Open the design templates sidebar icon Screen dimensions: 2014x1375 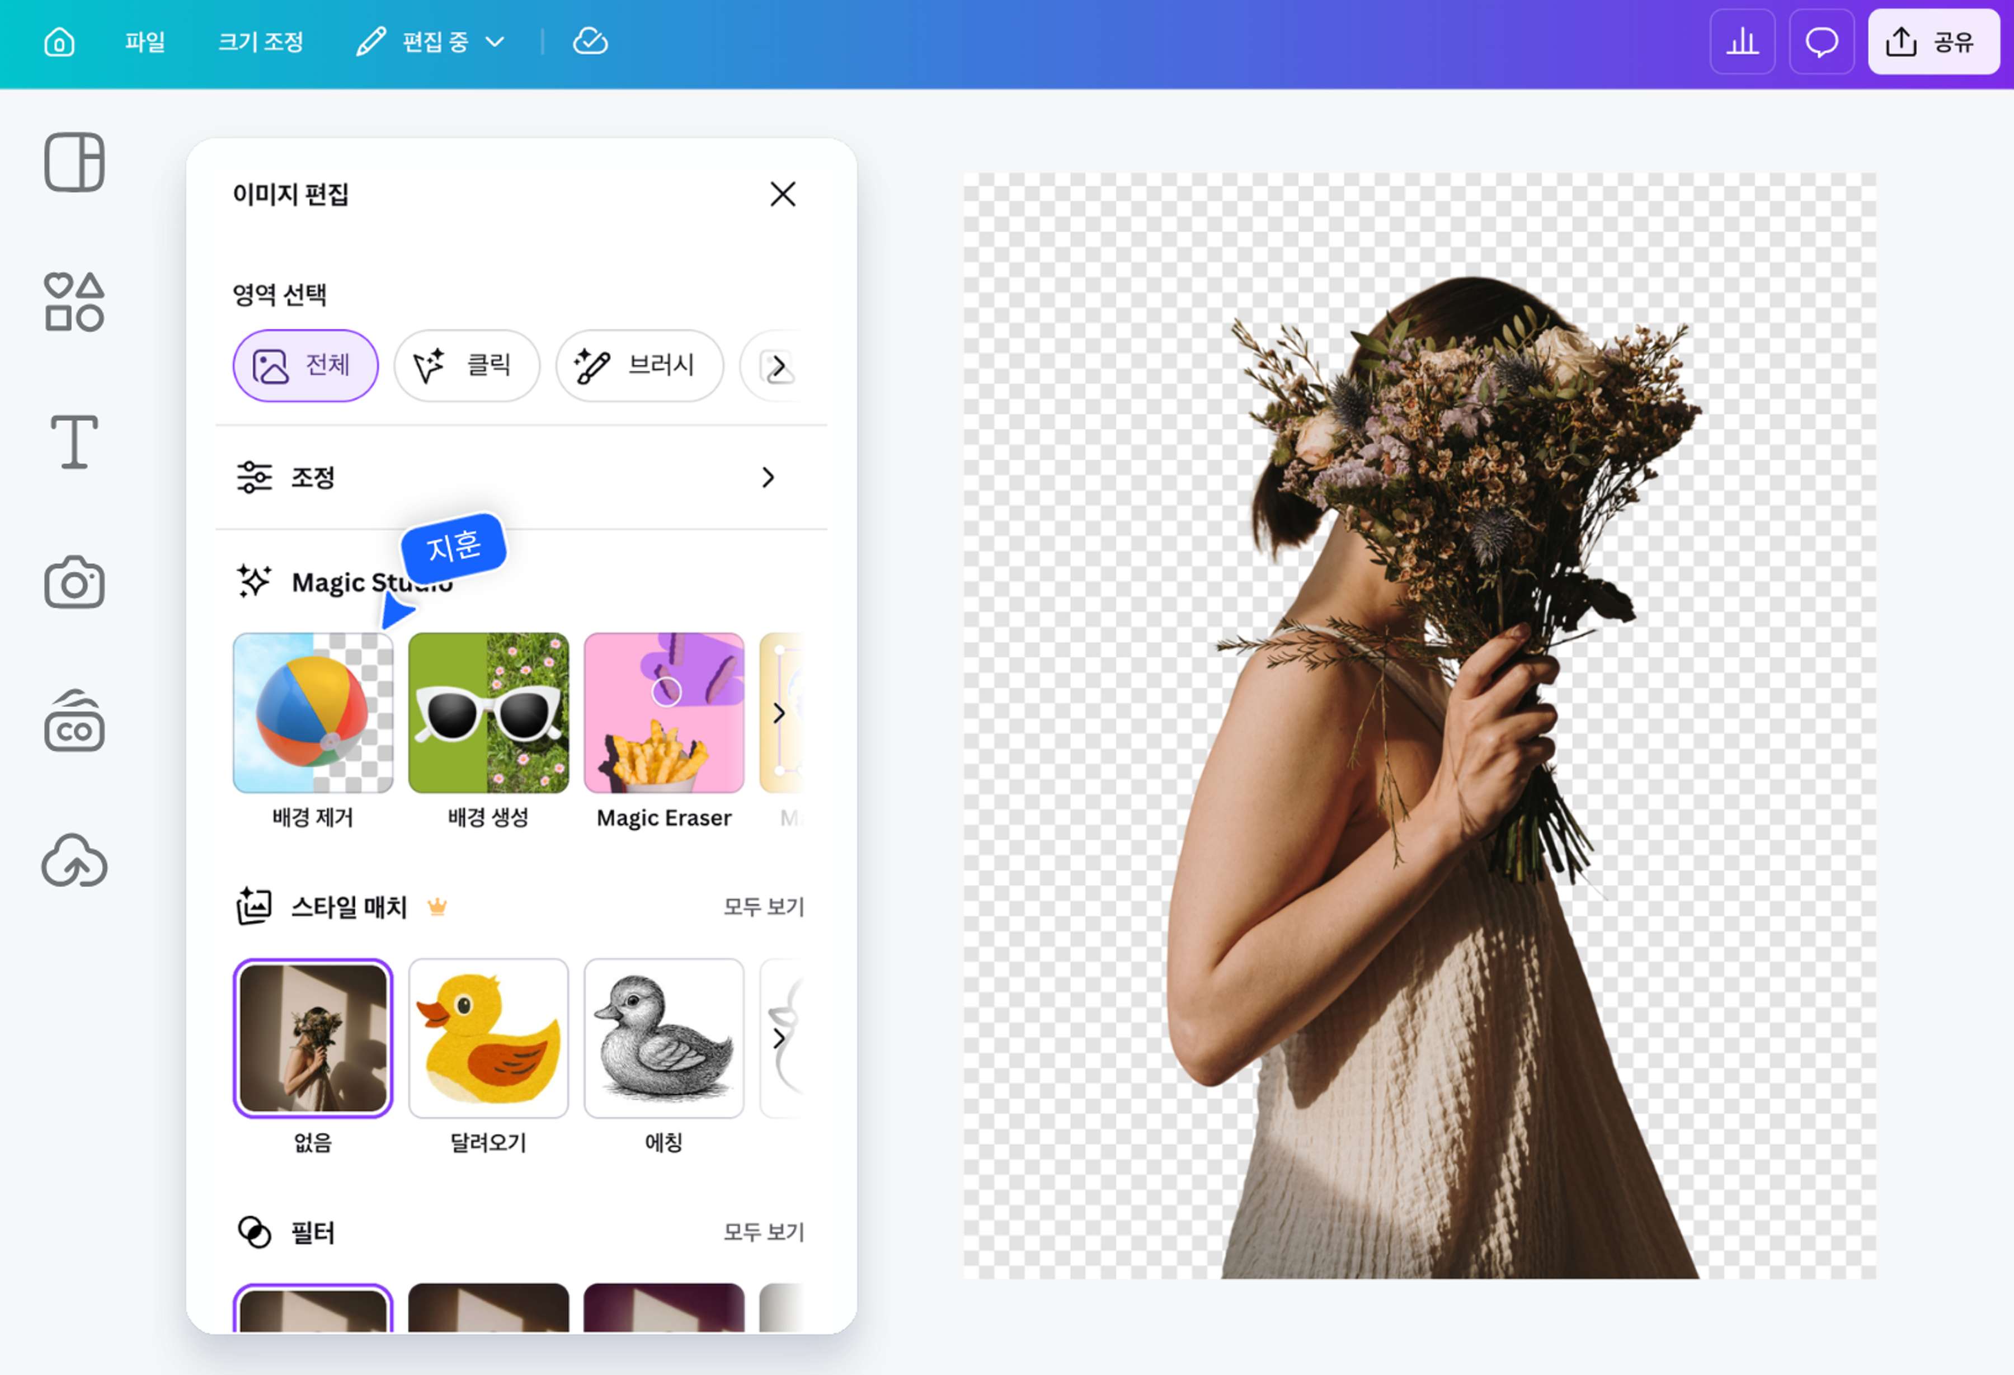pos(74,162)
